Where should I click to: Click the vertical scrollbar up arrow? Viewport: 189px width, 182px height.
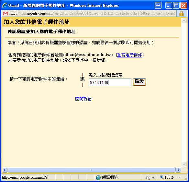click(184, 21)
